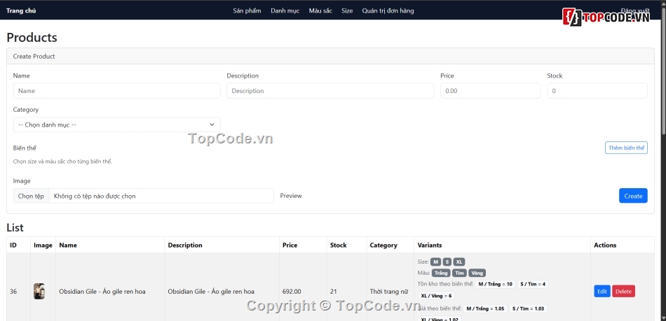The width and height of the screenshot is (666, 321).
Task: Delete the Obsidian Gile product row
Action: 623,292
